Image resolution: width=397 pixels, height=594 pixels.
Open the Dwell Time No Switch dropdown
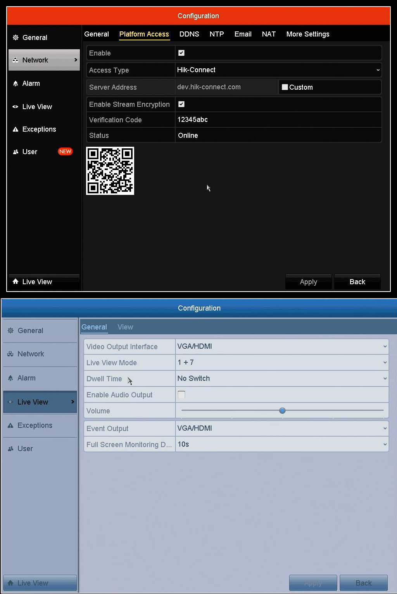282,379
